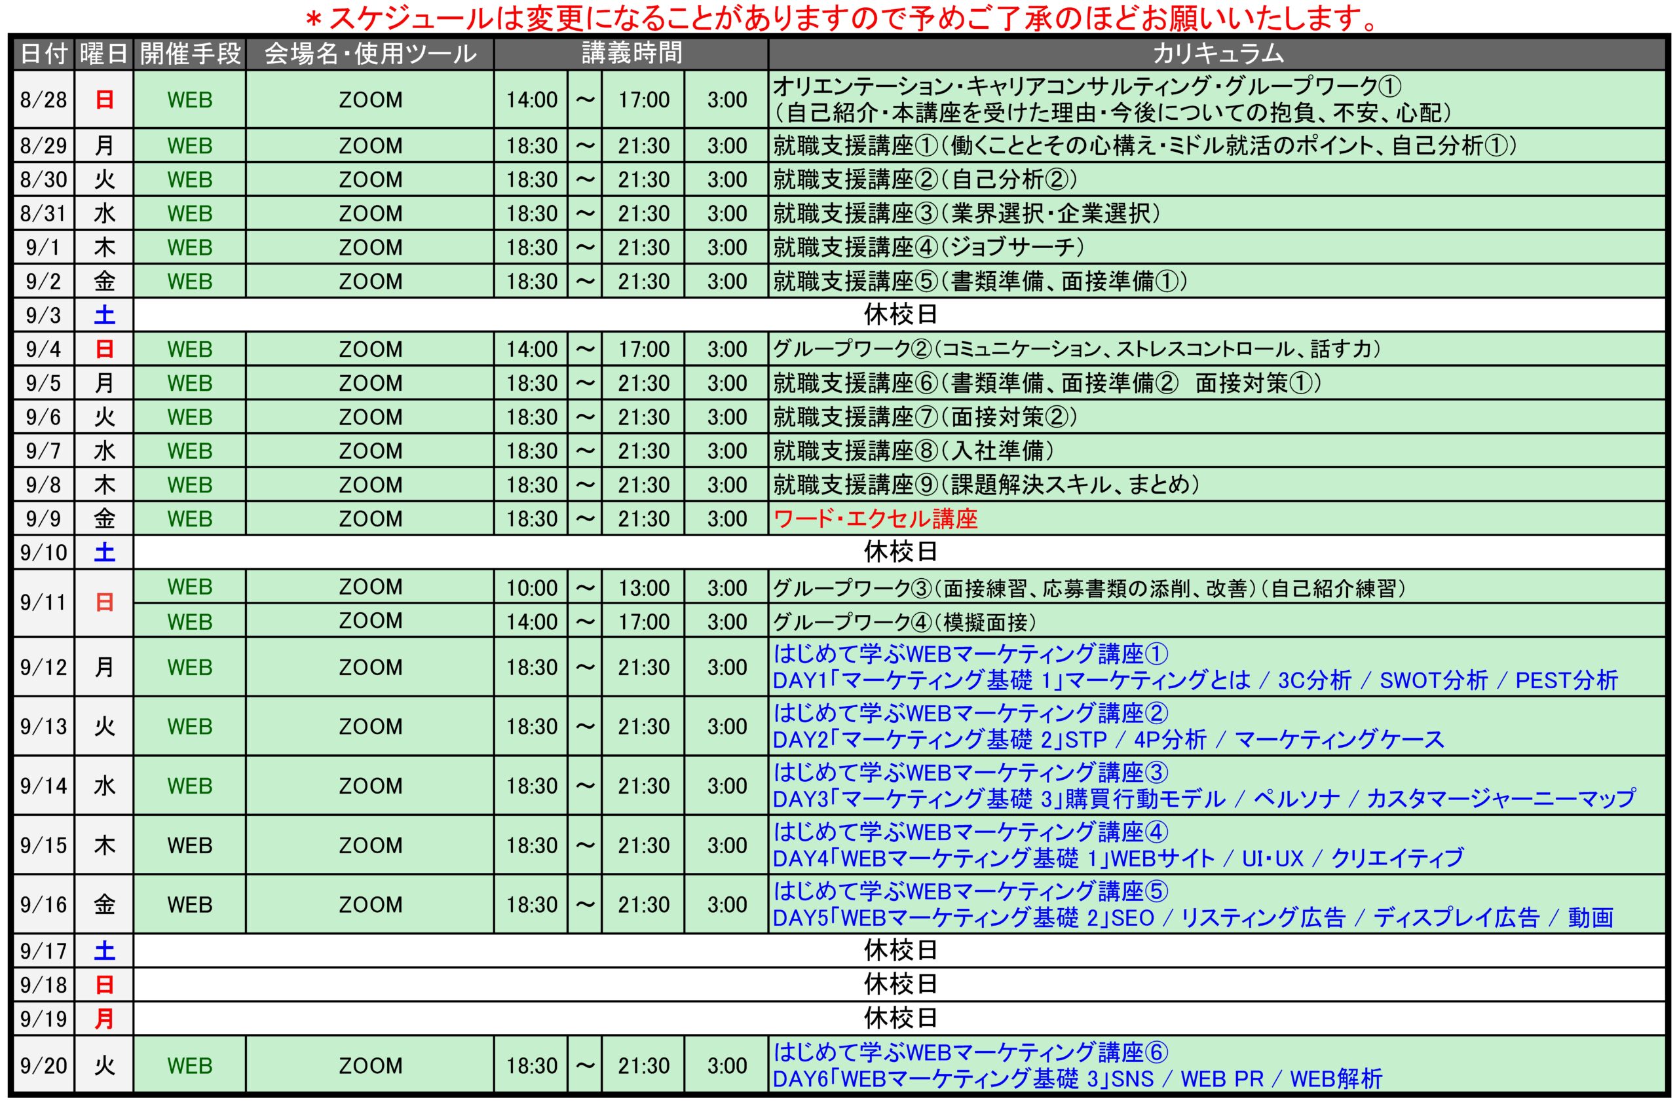This screenshot has height=1102, width=1677.
Task: Click 就職支援講座⑦(面接対策②) cell
Action: pyautogui.click(x=1218, y=417)
